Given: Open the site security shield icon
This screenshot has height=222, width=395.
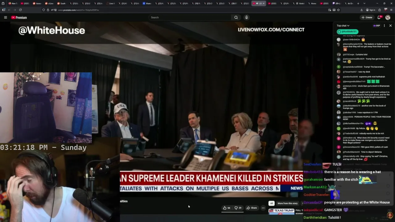Looking at the screenshot, I should (x=44, y=10).
